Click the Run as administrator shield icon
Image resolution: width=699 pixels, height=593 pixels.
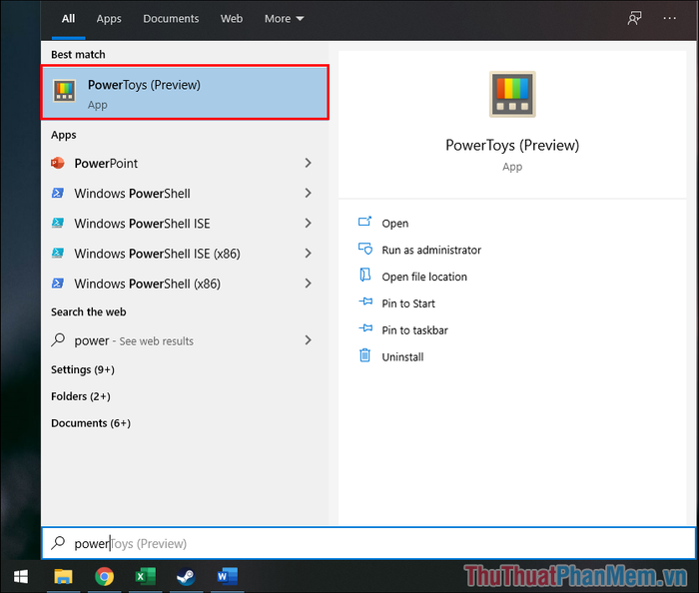[x=365, y=249]
